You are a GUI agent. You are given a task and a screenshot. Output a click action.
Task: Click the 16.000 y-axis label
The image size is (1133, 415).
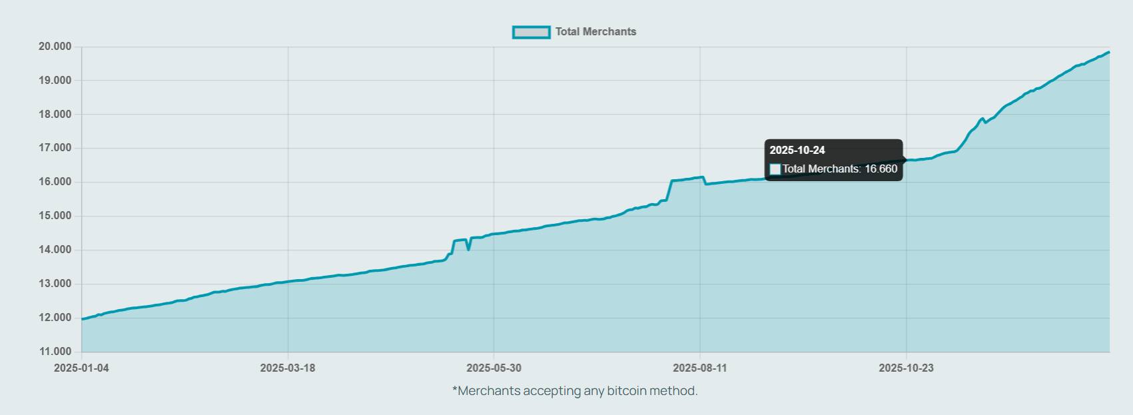pos(55,182)
